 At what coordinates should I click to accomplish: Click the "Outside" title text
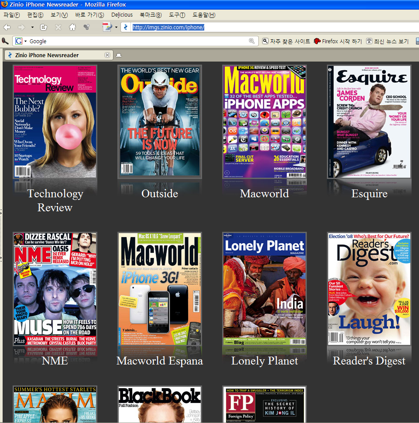coord(160,193)
